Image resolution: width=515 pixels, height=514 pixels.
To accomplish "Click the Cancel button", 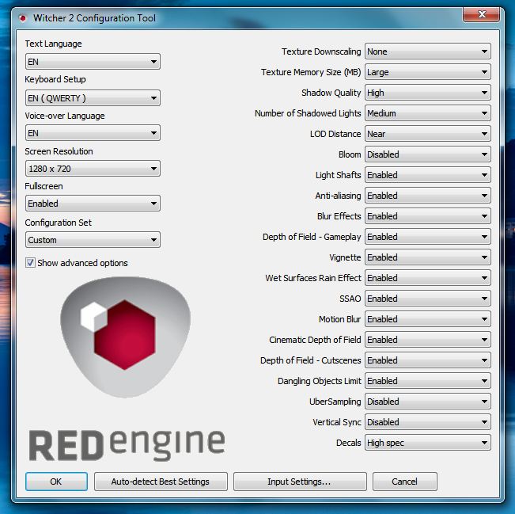I will (405, 482).
